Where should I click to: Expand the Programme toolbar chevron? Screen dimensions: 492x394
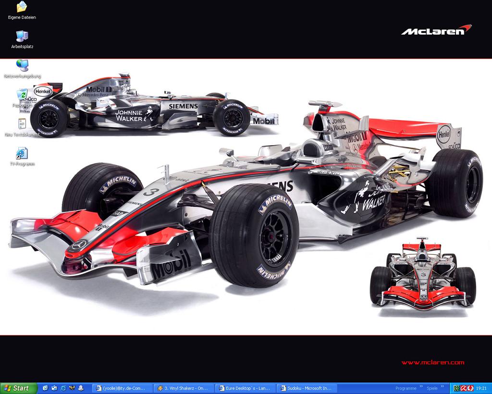click(x=421, y=386)
